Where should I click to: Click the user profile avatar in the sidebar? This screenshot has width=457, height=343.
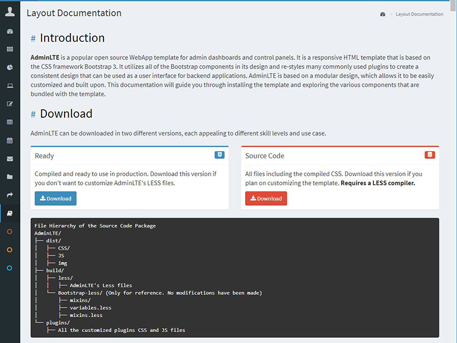tap(10, 11)
